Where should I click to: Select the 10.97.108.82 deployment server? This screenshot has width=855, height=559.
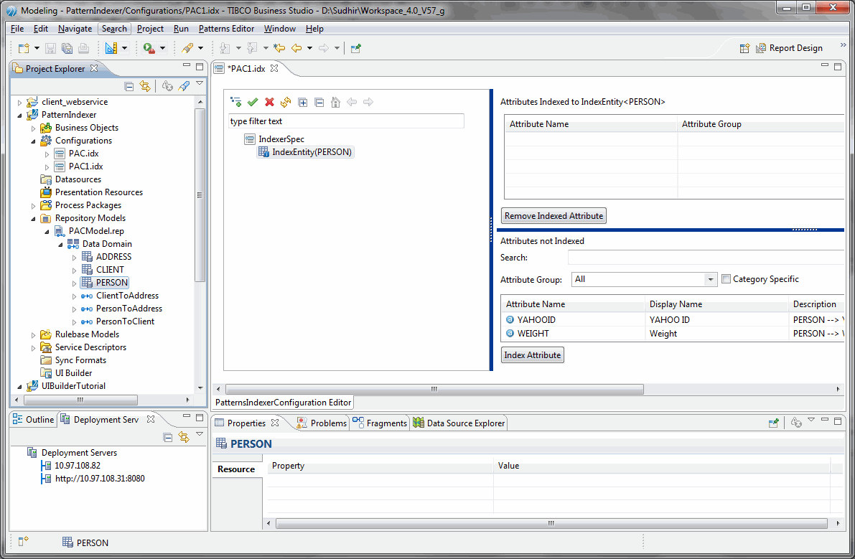71,466
